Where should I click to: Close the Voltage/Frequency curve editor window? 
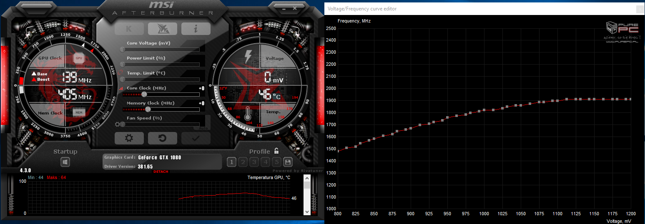coord(640,9)
